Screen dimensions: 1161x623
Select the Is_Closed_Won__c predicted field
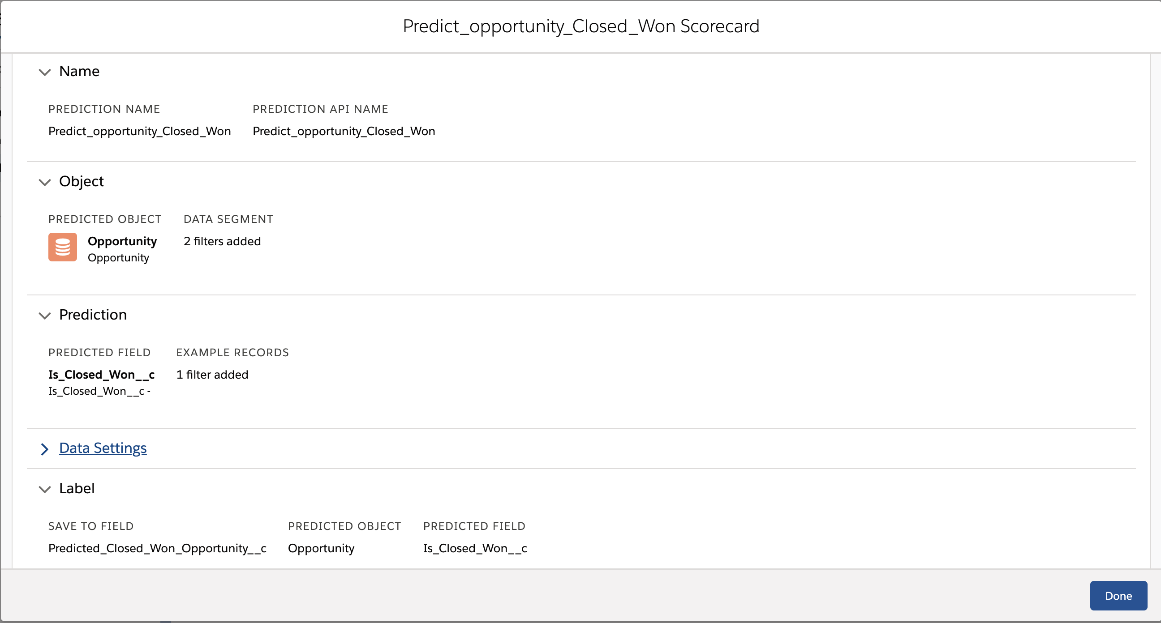101,374
